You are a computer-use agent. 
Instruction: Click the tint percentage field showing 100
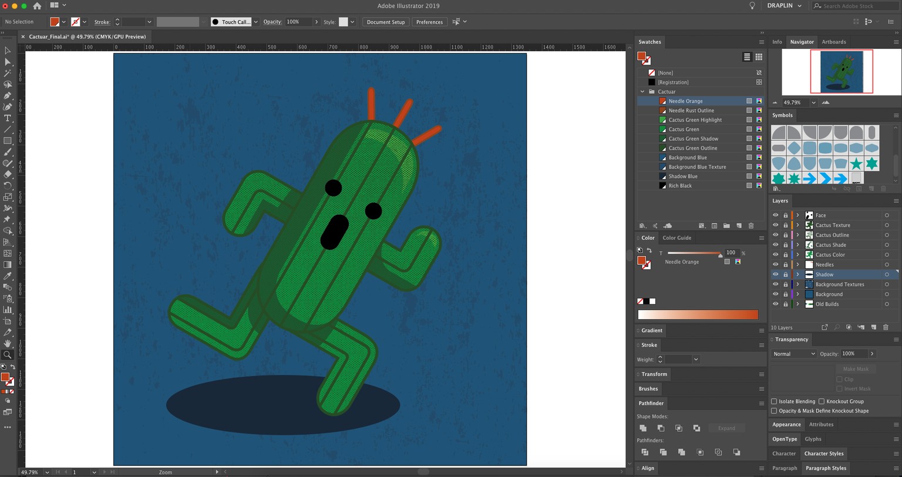click(x=731, y=252)
